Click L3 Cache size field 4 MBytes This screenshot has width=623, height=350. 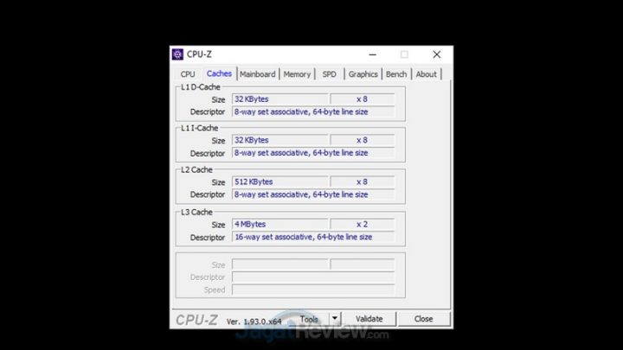280,225
